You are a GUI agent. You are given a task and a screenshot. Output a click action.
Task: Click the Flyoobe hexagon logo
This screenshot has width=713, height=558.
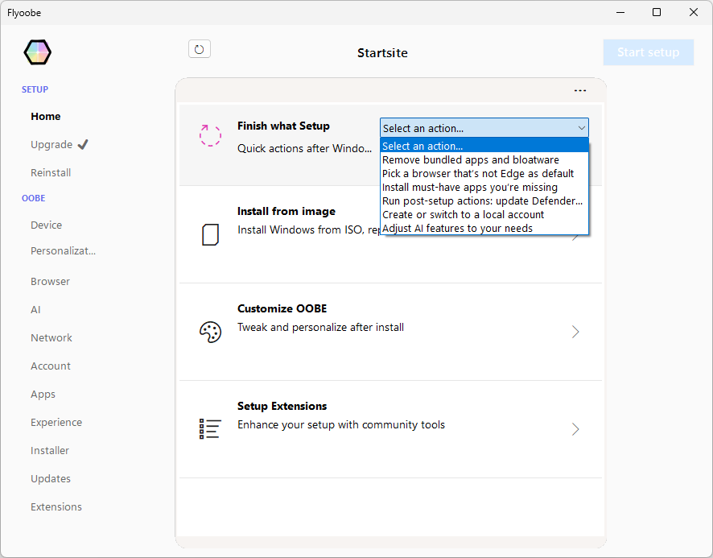(37, 52)
